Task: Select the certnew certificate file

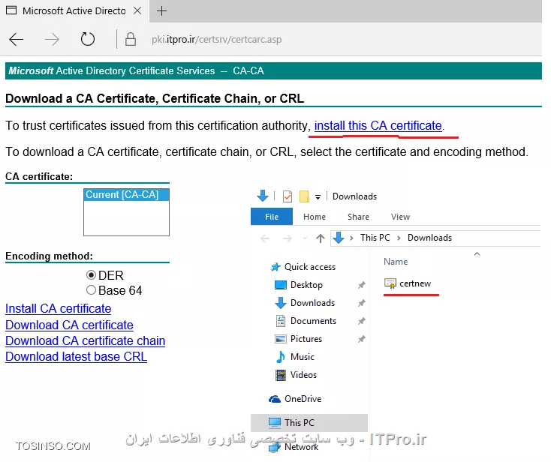Action: coord(415,283)
